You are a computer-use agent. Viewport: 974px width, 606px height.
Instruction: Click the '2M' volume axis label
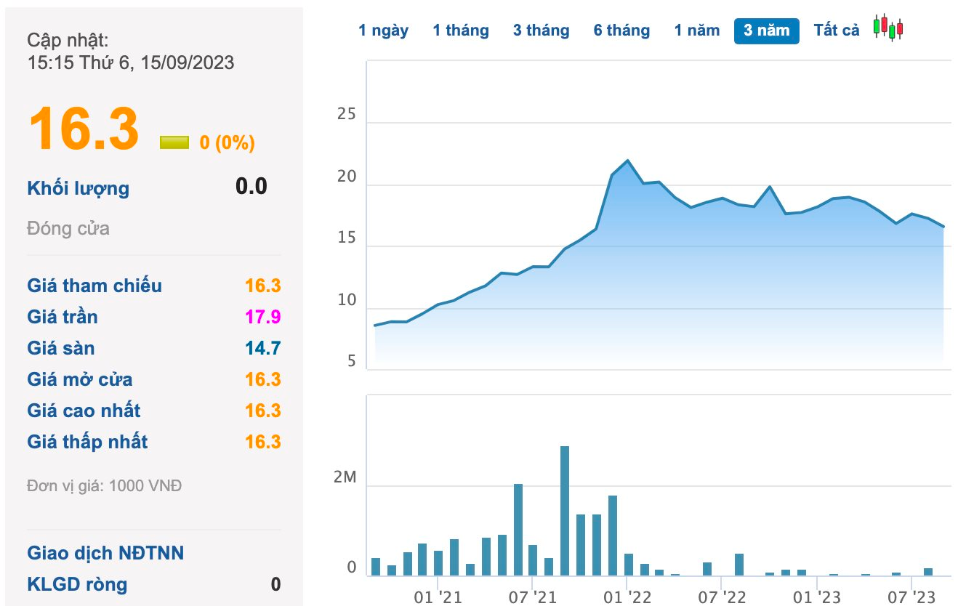[345, 478]
